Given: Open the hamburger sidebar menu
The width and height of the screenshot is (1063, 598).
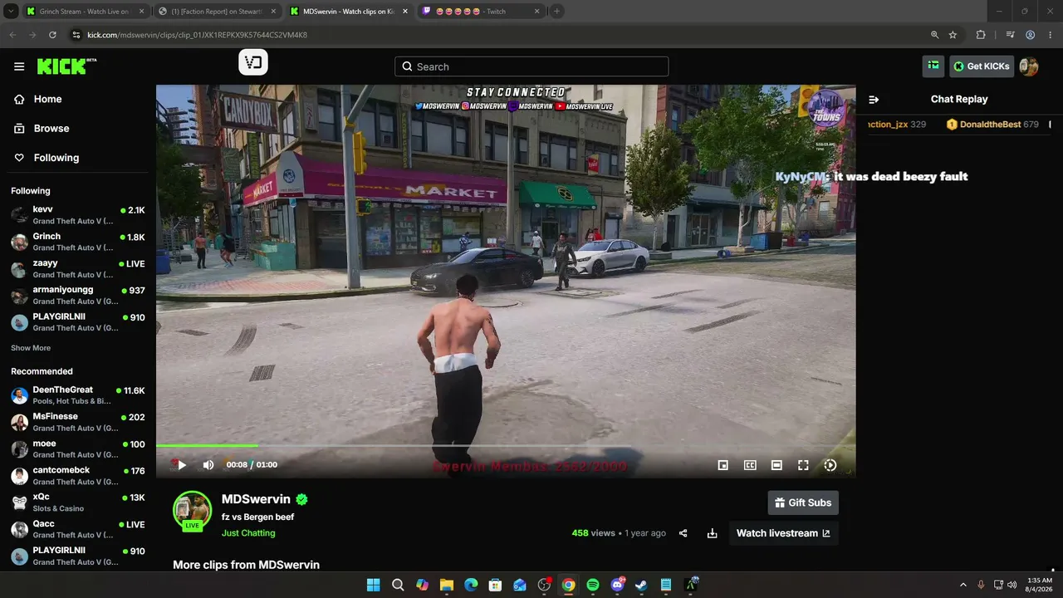Looking at the screenshot, I should tap(19, 66).
